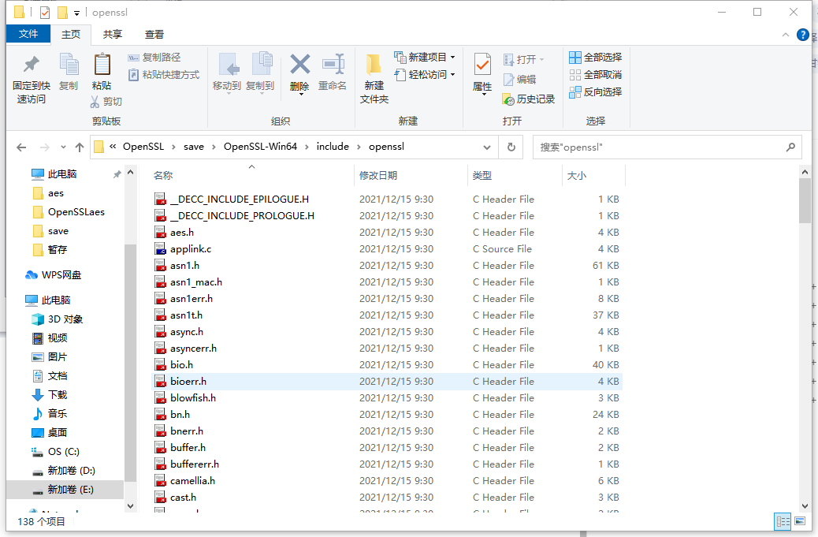The width and height of the screenshot is (818, 537).
Task: Click the Paste (粘贴) clipboard icon
Action: click(102, 64)
